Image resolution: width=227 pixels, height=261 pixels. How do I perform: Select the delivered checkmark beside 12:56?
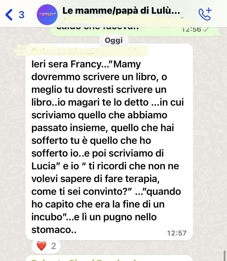tap(206, 30)
